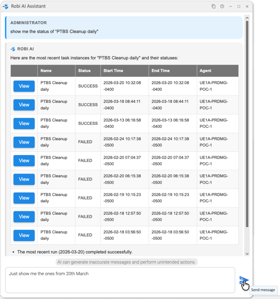The height and width of the screenshot is (299, 280).
Task: Open the help question mark icon
Action: point(222,6)
